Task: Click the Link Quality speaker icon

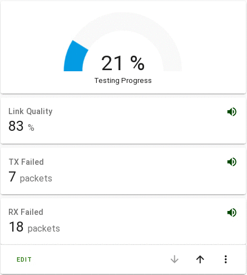Action: 232,112
